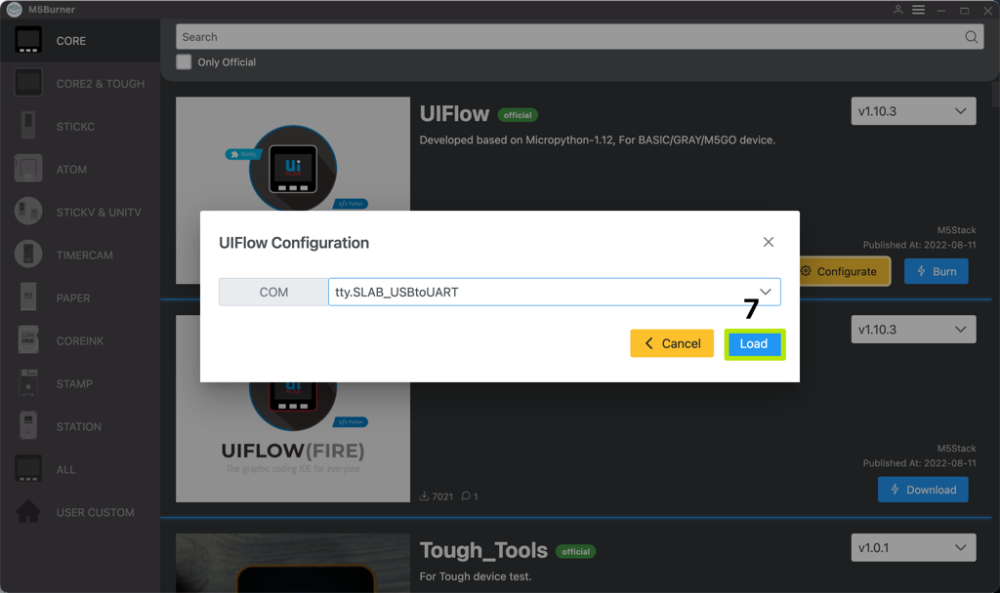Click the search magnifier icon

click(972, 37)
